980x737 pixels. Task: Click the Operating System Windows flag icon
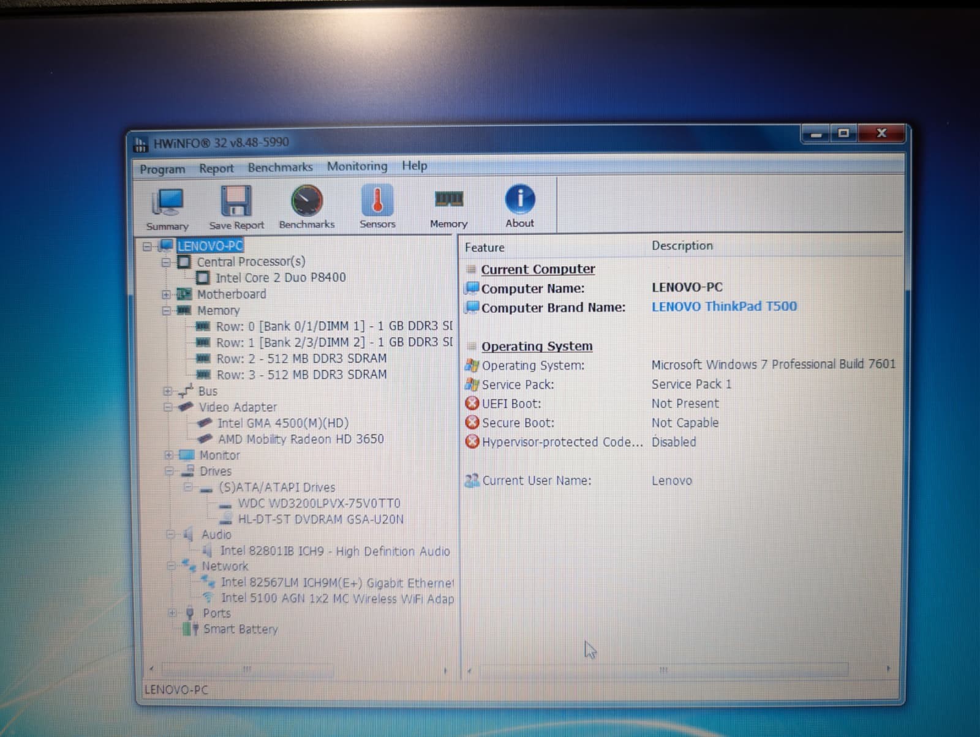(472, 365)
